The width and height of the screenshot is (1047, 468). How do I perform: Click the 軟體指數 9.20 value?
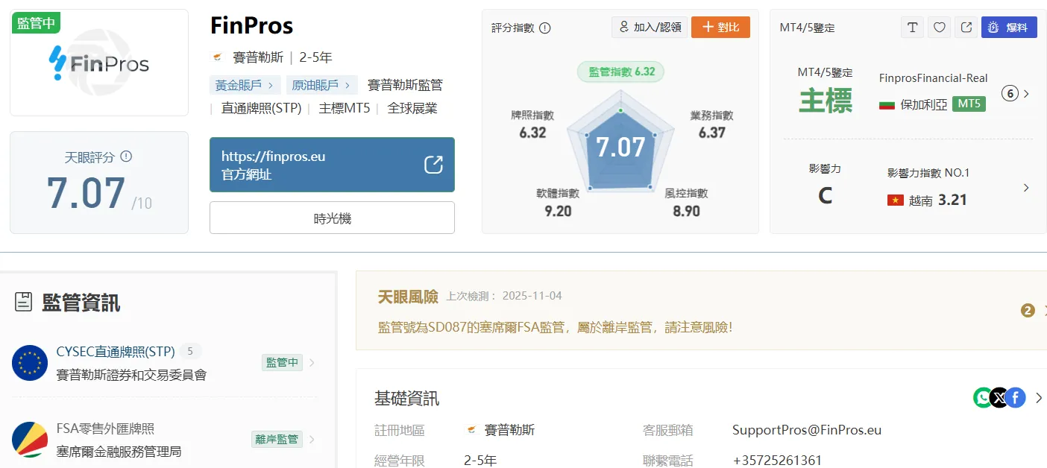click(x=558, y=211)
